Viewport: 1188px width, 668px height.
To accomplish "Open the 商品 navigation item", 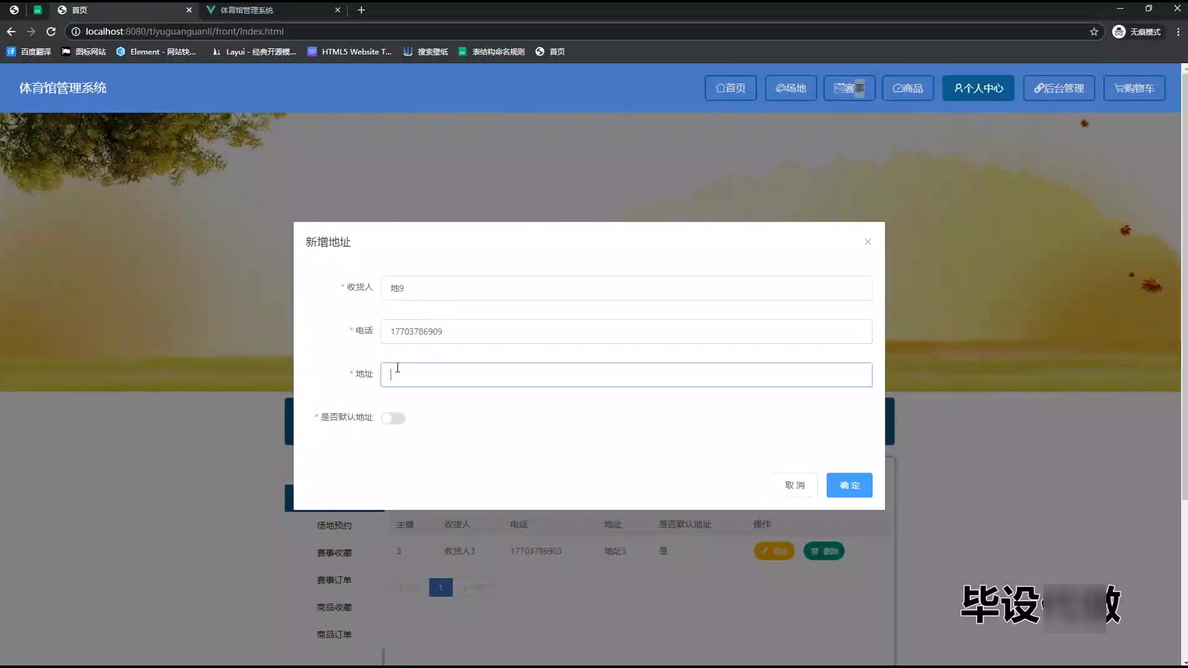I will tap(907, 88).
